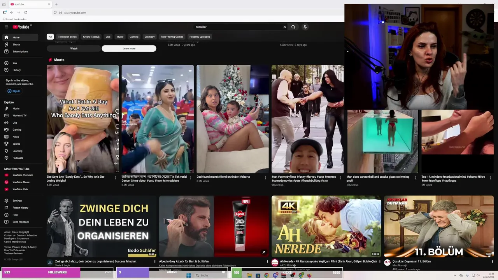Viewport: 498px width, 280px height.
Task: Open How YouTube works footer link
Action: (x=15, y=250)
